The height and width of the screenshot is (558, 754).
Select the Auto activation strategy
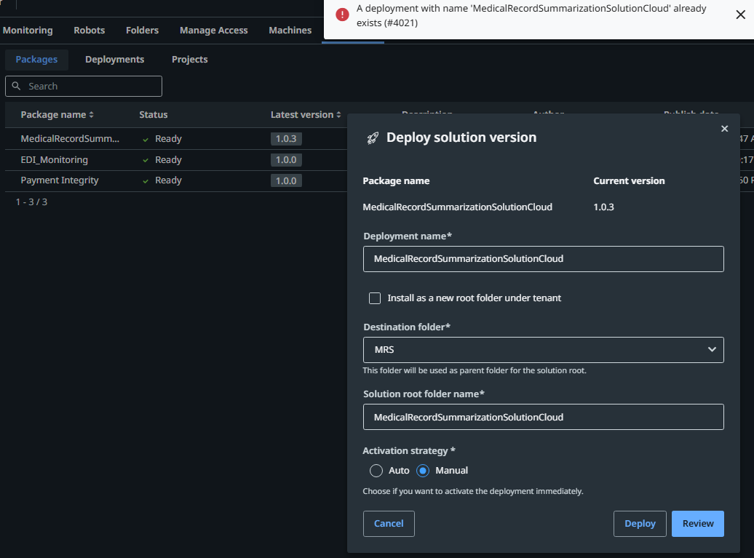click(x=376, y=471)
